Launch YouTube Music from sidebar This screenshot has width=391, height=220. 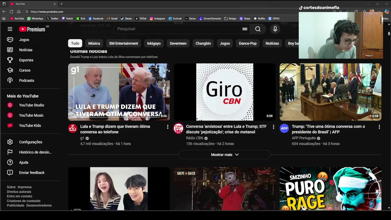pos(31,115)
